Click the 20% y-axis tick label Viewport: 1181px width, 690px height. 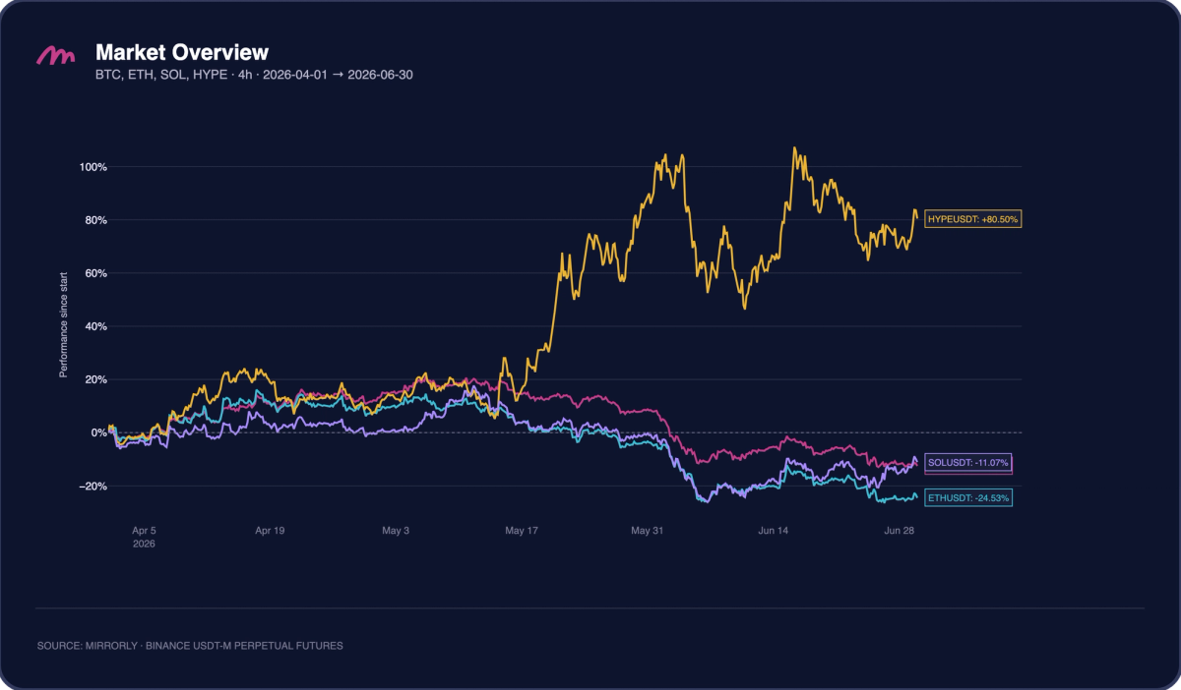96,379
